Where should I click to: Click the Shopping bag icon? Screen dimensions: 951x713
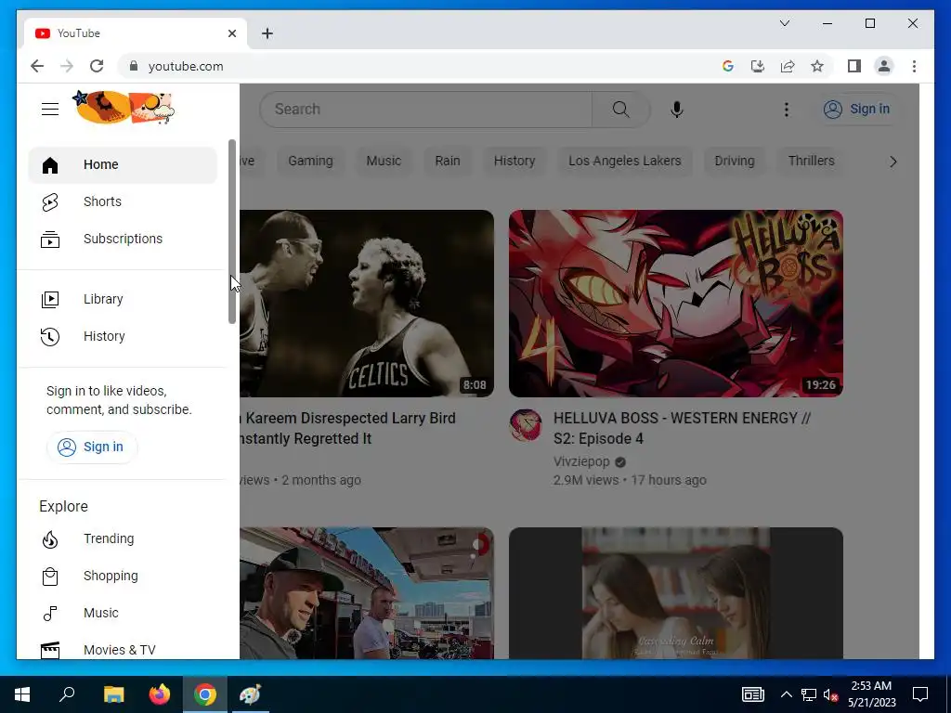[x=50, y=576]
